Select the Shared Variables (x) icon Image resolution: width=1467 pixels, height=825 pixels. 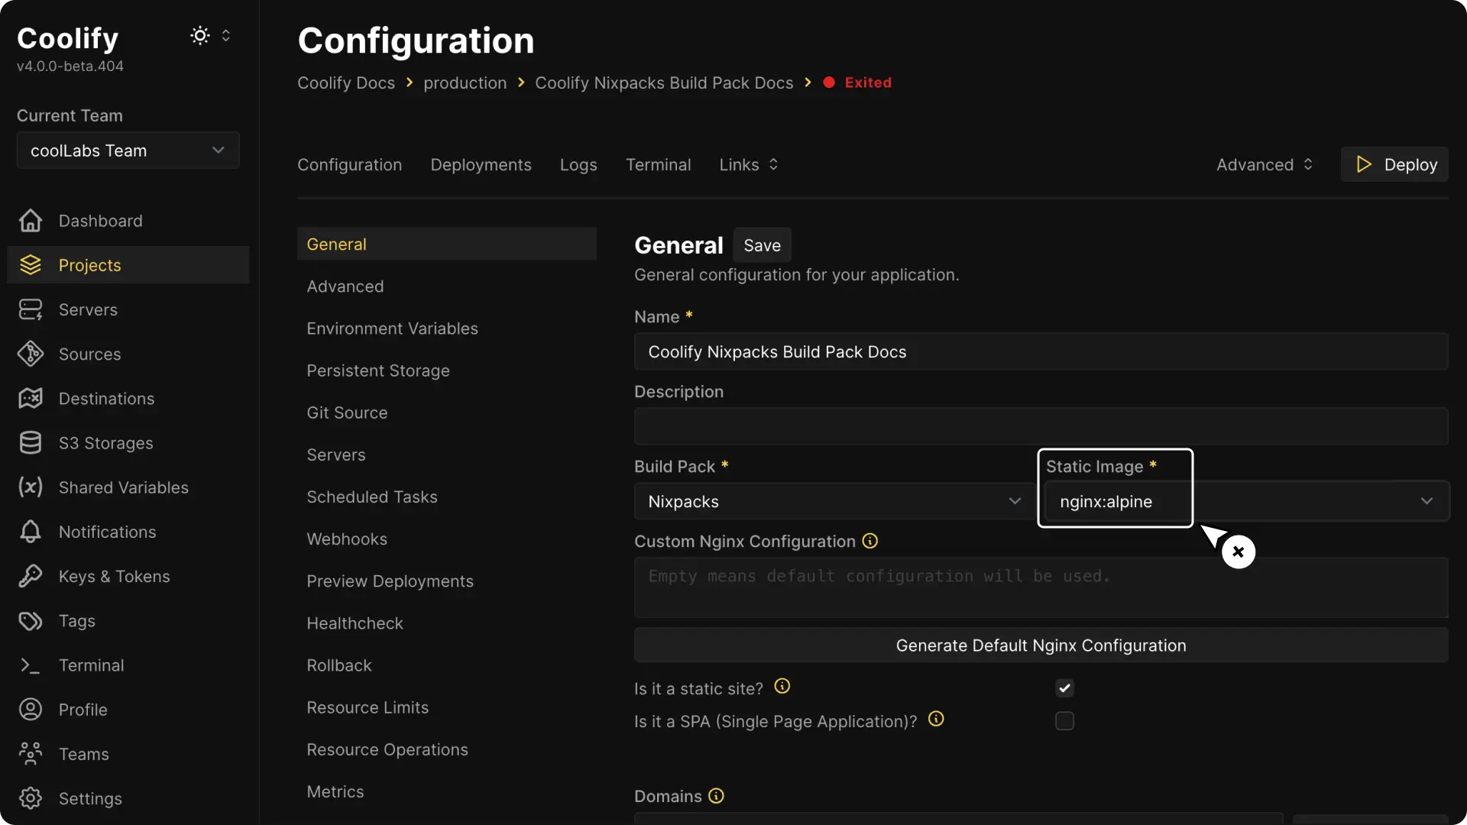(x=30, y=487)
